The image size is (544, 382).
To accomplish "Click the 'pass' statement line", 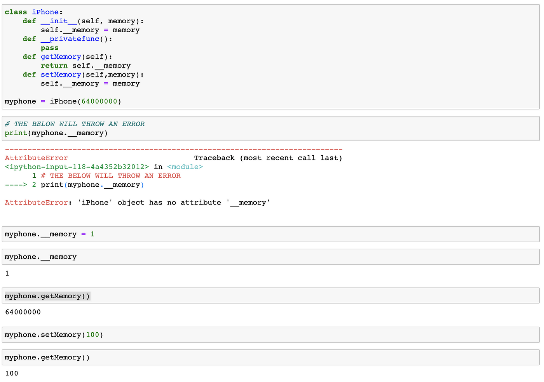I will click(50, 48).
